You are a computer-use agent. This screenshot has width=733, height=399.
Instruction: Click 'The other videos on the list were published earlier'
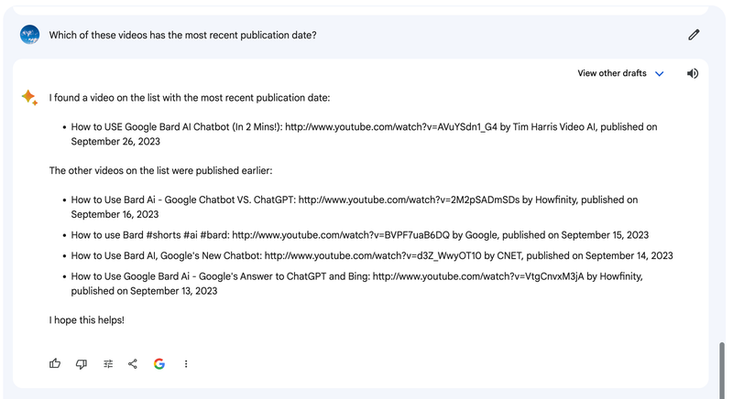coord(160,170)
